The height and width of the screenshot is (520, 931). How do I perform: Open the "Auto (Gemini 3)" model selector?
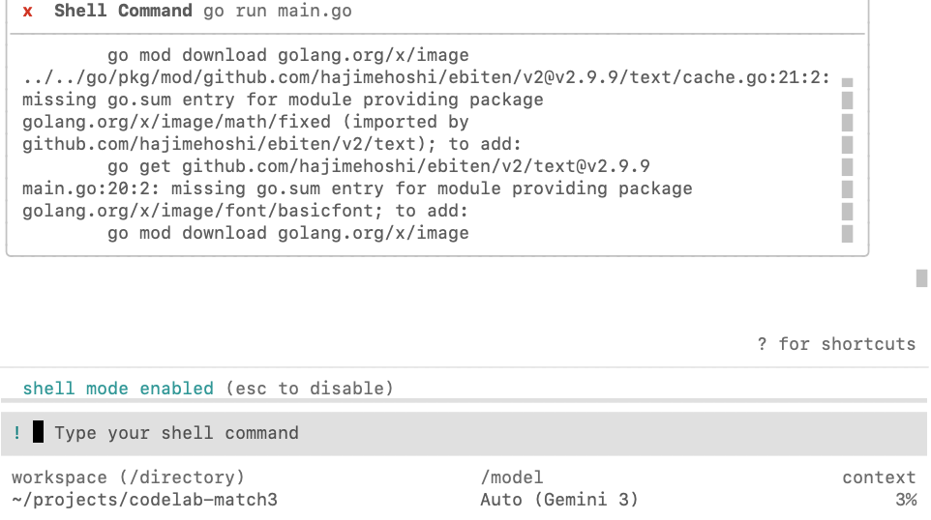(559, 500)
